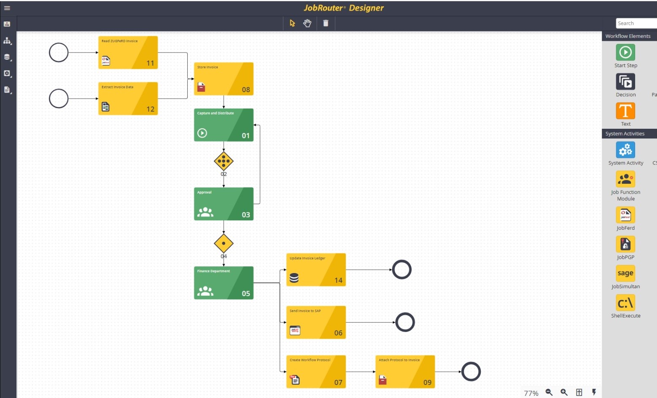Open the database sidebar icon
Image resolution: width=657 pixels, height=398 pixels.
(7, 57)
